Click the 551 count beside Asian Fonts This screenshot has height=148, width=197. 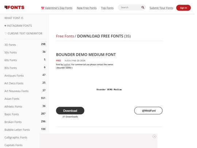43,98
